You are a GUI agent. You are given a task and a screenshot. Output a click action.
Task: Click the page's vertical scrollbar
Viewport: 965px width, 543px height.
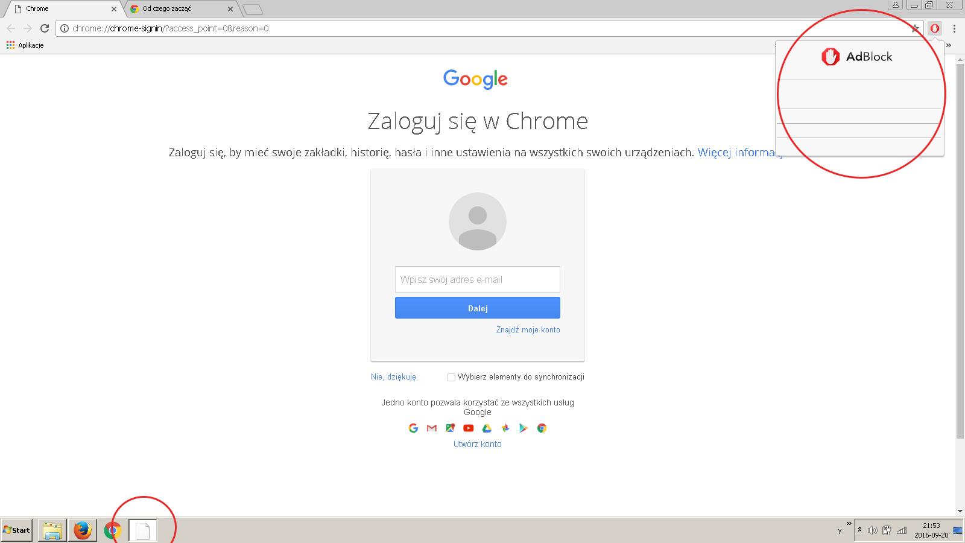point(960,250)
